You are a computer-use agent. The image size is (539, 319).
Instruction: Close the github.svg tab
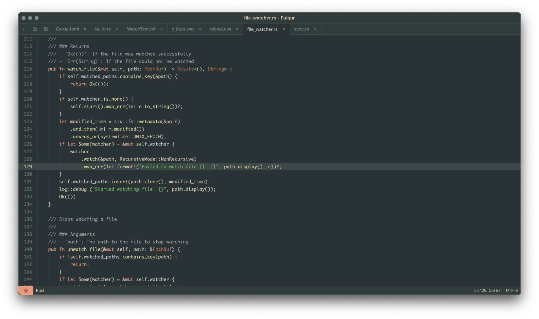point(200,29)
